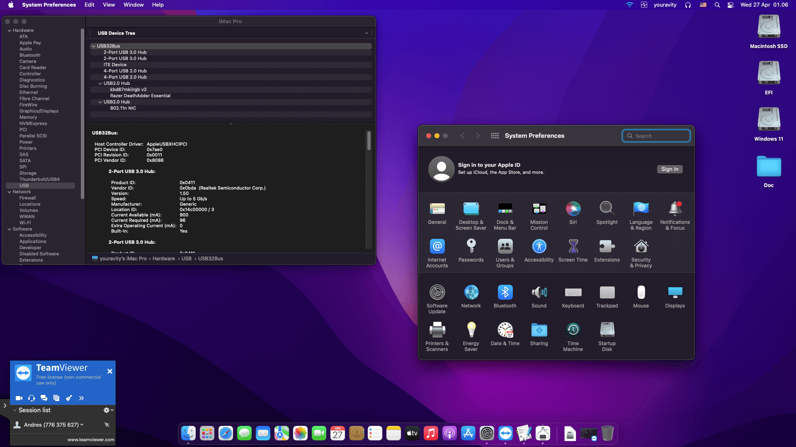Viewport: 796px width, 447px height.
Task: Open Keyboard preferences pane
Action: click(573, 297)
